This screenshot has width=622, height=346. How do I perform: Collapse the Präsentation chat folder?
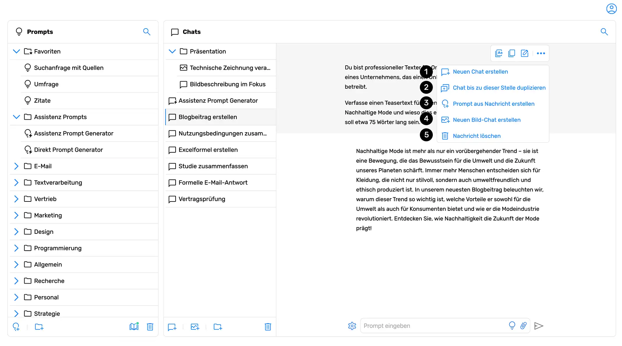click(x=172, y=51)
